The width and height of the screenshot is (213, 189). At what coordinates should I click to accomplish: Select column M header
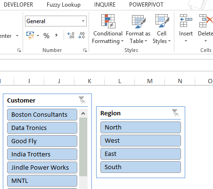(x=150, y=81)
